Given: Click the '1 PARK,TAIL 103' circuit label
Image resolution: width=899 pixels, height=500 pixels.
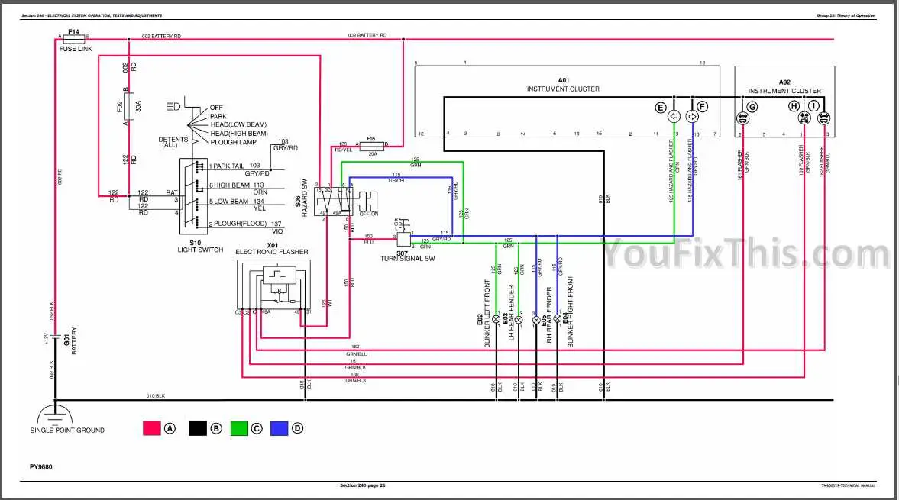Looking at the screenshot, I should (235, 166).
